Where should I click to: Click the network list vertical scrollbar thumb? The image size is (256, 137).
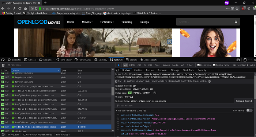click(x=113, y=91)
